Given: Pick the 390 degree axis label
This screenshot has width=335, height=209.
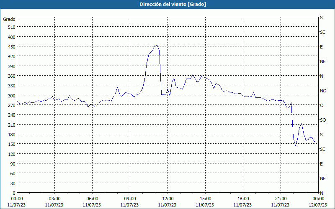Looking at the screenshot, I should 12,66.
